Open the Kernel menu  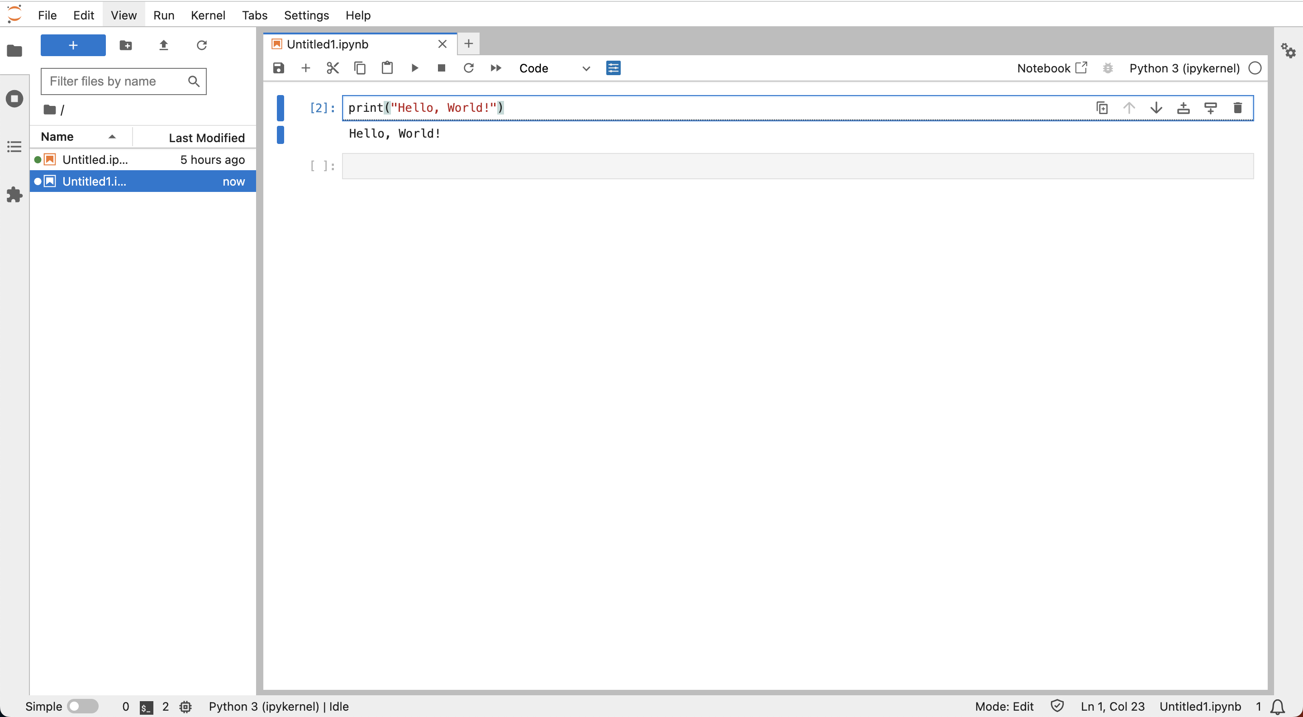[x=207, y=15]
